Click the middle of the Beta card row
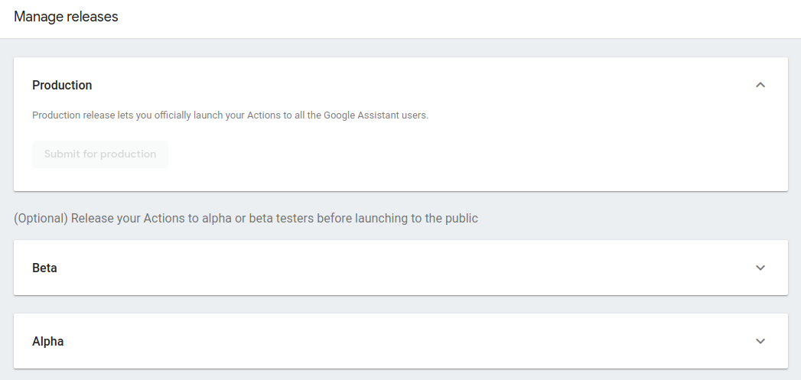Screen dimensions: 801x380 coord(400,268)
